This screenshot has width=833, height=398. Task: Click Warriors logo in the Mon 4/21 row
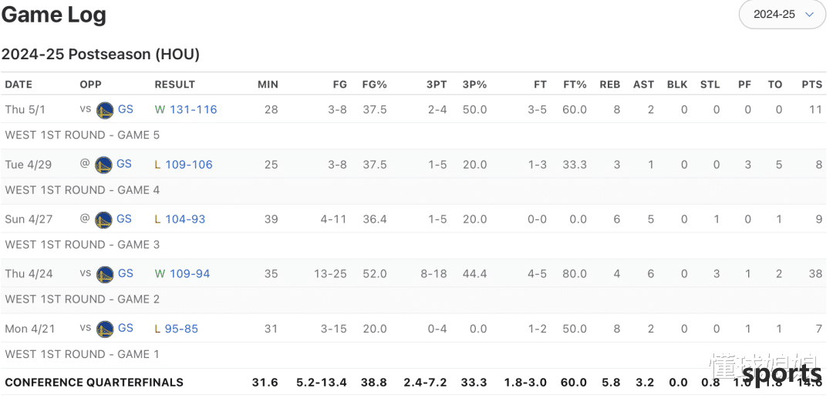tap(105, 329)
